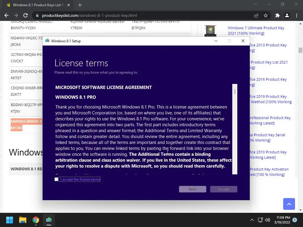303x227 pixels.
Task: Share this page via share icon
Action: pyautogui.click(x=256, y=15)
